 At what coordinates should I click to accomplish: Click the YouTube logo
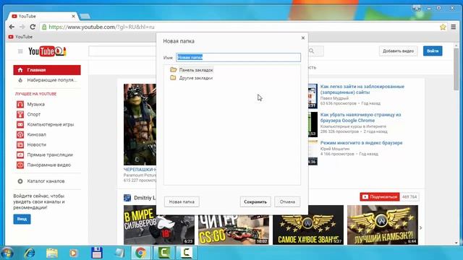click(x=47, y=51)
